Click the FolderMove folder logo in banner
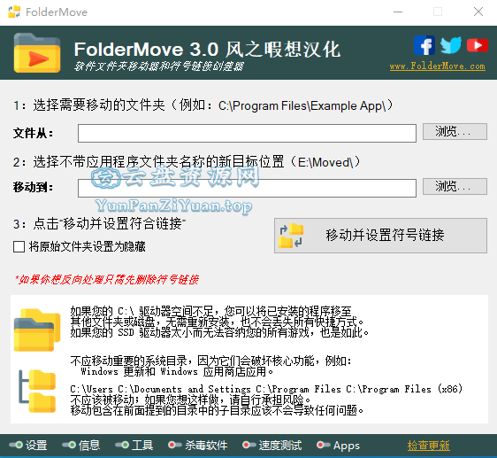Screen dimensions: 497x458 click(x=37, y=53)
